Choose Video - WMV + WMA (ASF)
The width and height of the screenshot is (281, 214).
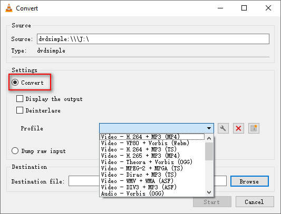[x=152, y=181]
